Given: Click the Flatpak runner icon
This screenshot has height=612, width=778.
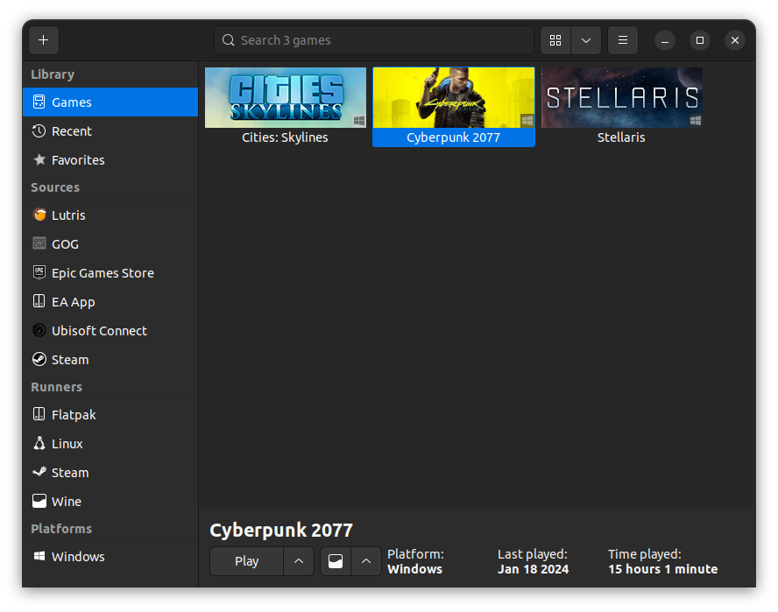Looking at the screenshot, I should (x=39, y=414).
